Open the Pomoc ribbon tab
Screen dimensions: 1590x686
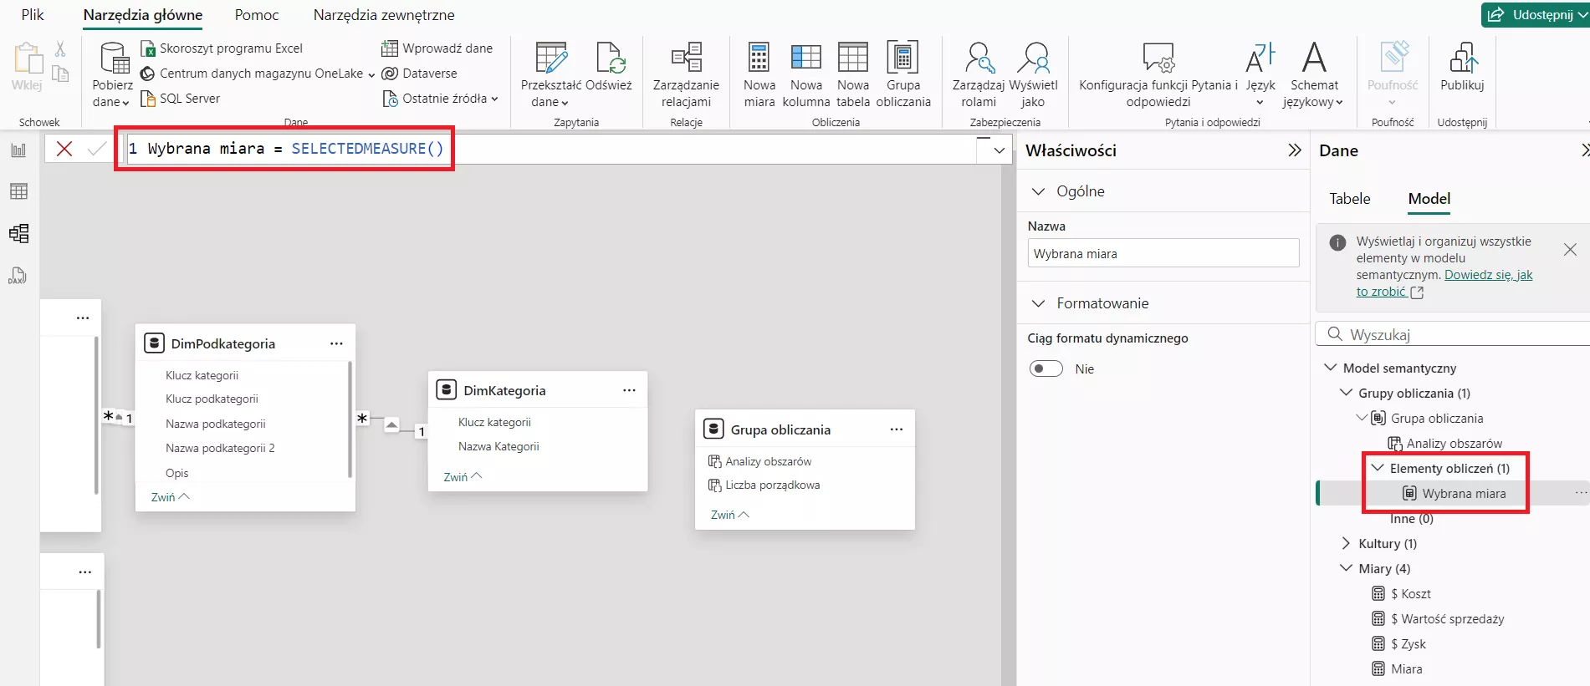tap(257, 15)
